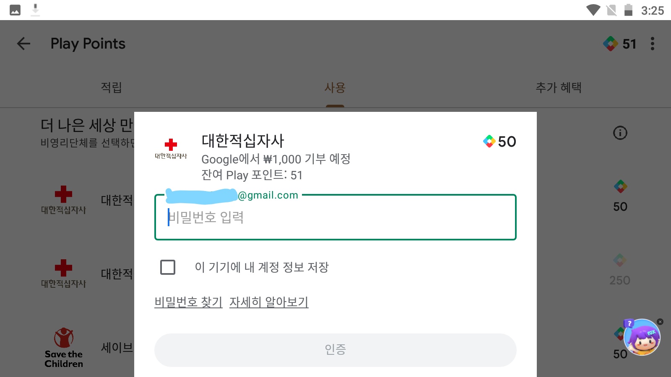Switch to the 사용 tab

pyautogui.click(x=335, y=87)
